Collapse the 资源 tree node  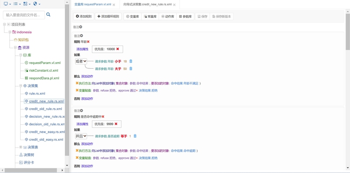[15, 47]
